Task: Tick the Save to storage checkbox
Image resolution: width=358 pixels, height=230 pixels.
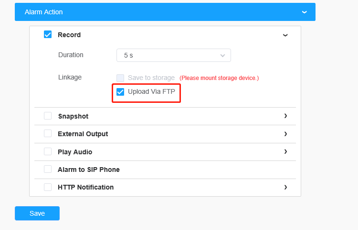Action: click(x=120, y=78)
